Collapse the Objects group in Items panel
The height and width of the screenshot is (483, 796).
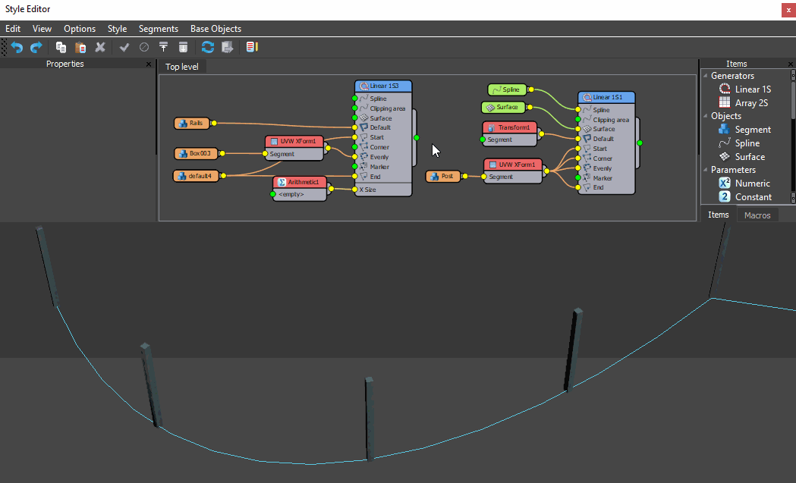[706, 116]
